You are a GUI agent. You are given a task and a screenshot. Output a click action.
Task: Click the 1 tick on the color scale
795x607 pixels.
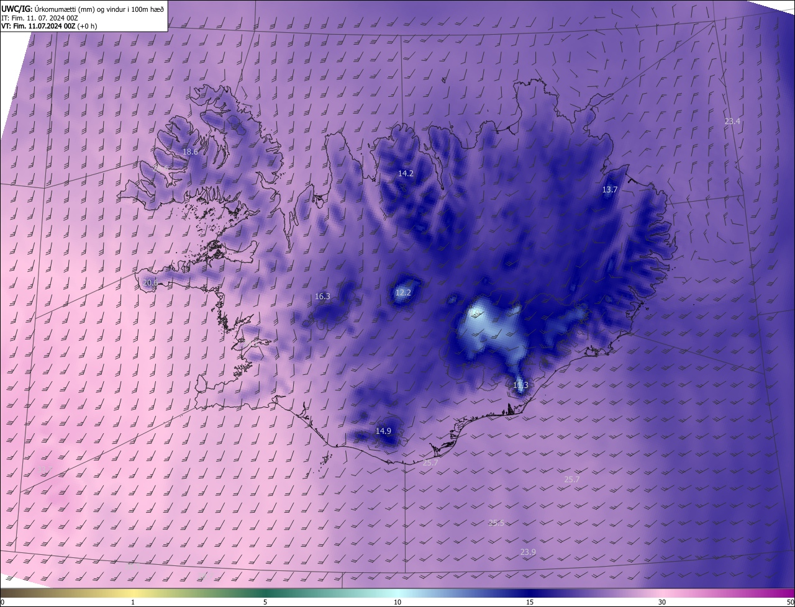[133, 602]
